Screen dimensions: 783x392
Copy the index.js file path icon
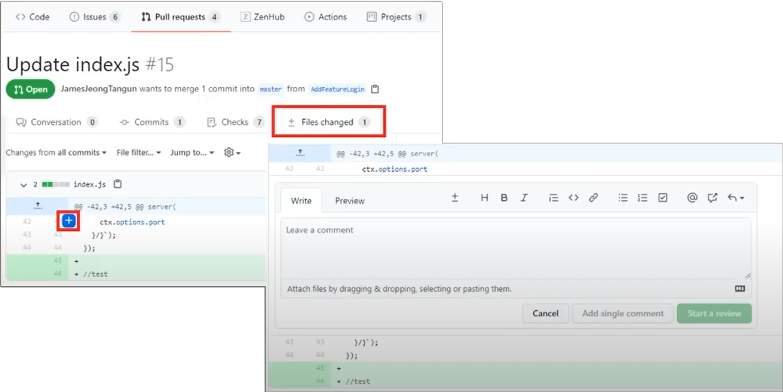point(117,184)
